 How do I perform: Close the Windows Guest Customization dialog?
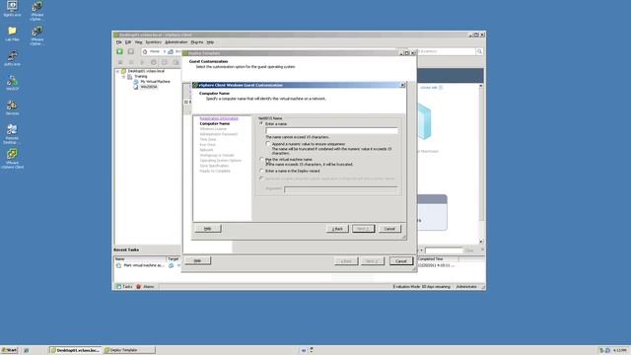tap(402, 86)
